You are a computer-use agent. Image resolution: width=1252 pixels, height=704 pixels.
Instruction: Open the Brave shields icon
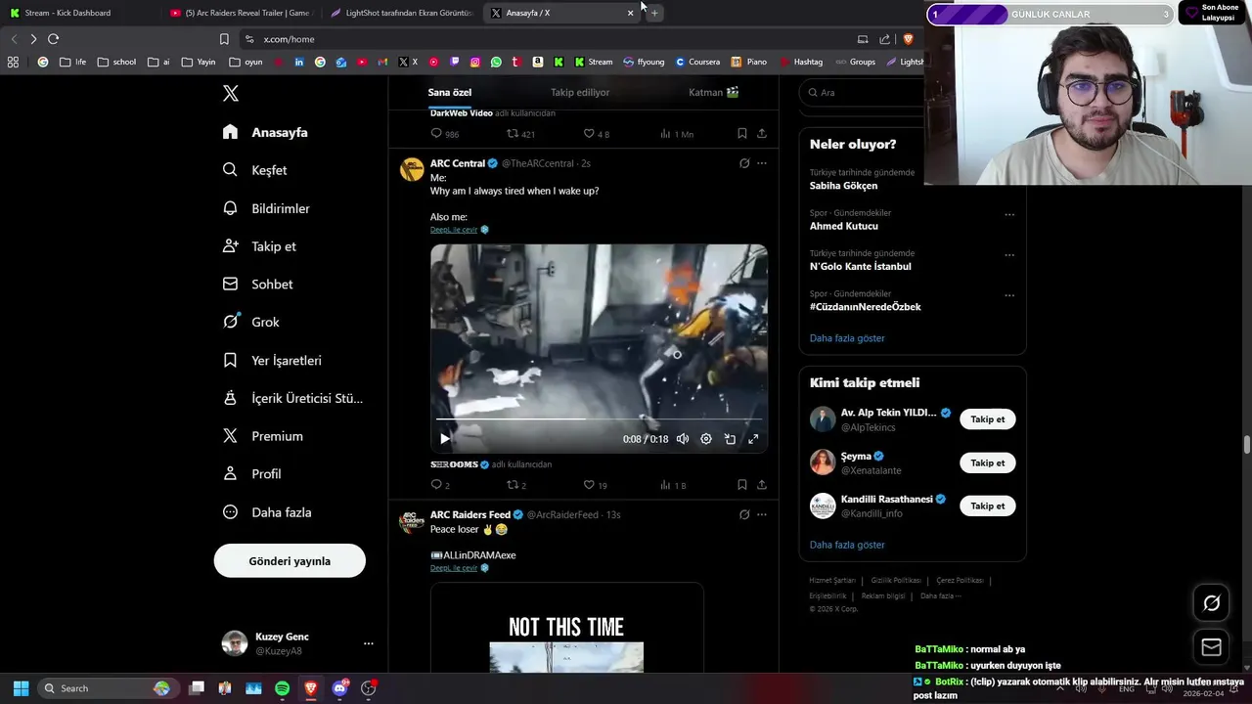click(908, 39)
